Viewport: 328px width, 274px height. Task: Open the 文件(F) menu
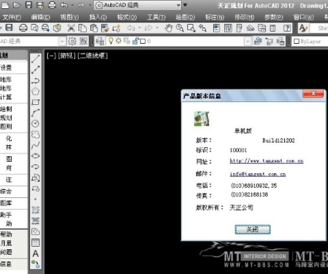click(x=11, y=17)
